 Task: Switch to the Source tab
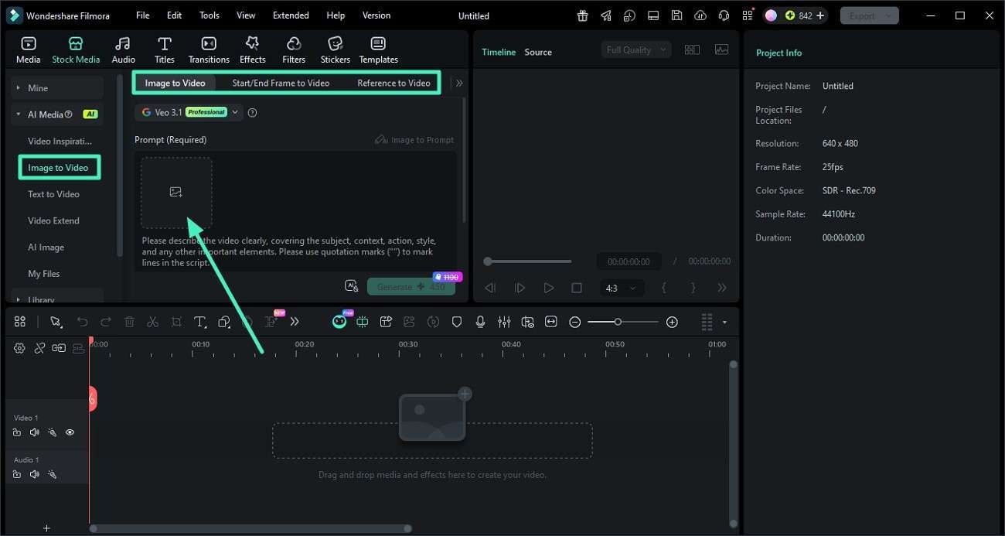pyautogui.click(x=538, y=52)
